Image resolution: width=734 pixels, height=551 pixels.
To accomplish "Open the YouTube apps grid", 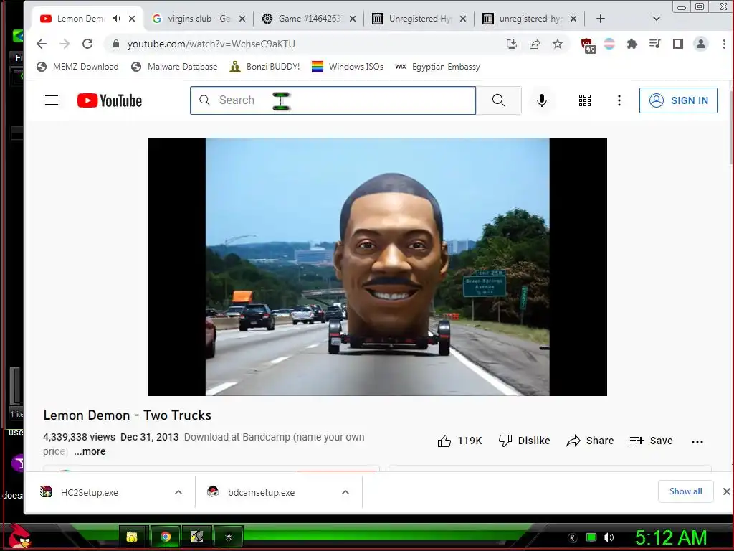I will (585, 100).
